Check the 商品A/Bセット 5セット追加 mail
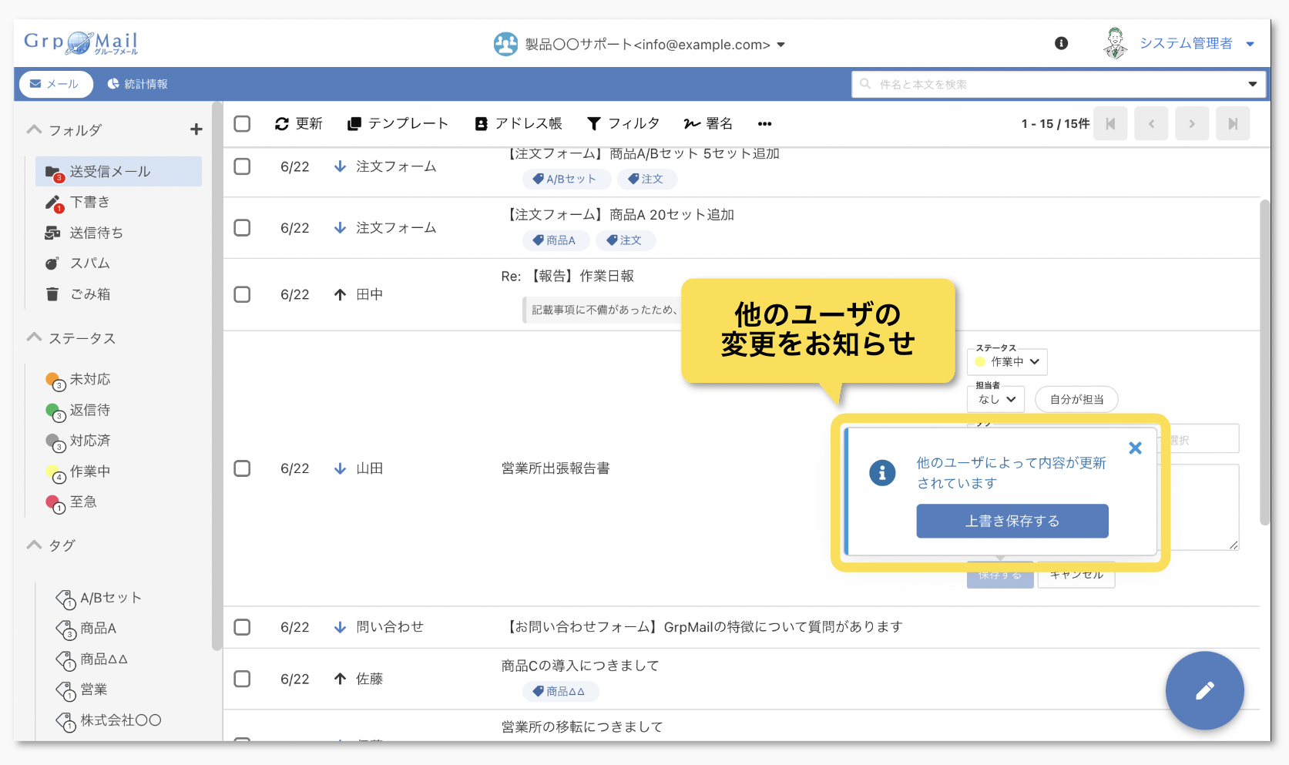Viewport: 1289px width, 765px height. point(242,166)
